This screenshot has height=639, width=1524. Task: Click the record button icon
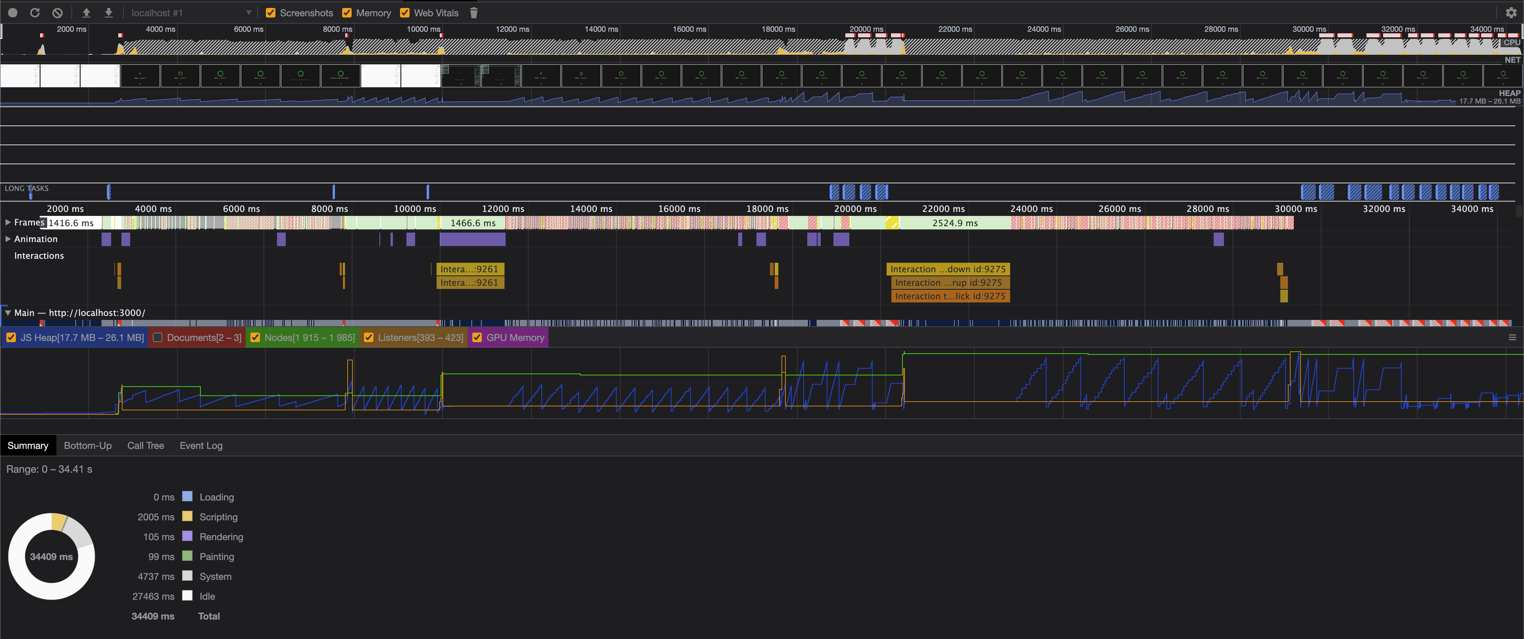13,12
